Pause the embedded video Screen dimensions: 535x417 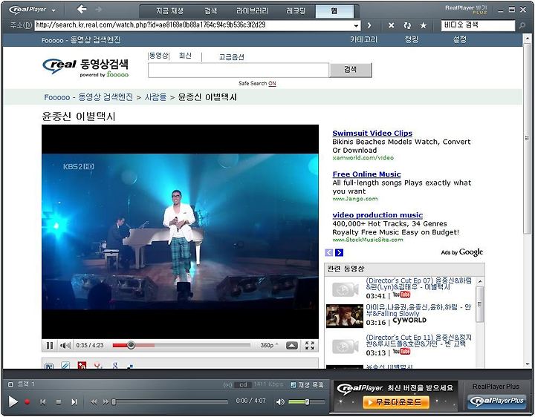click(x=50, y=346)
